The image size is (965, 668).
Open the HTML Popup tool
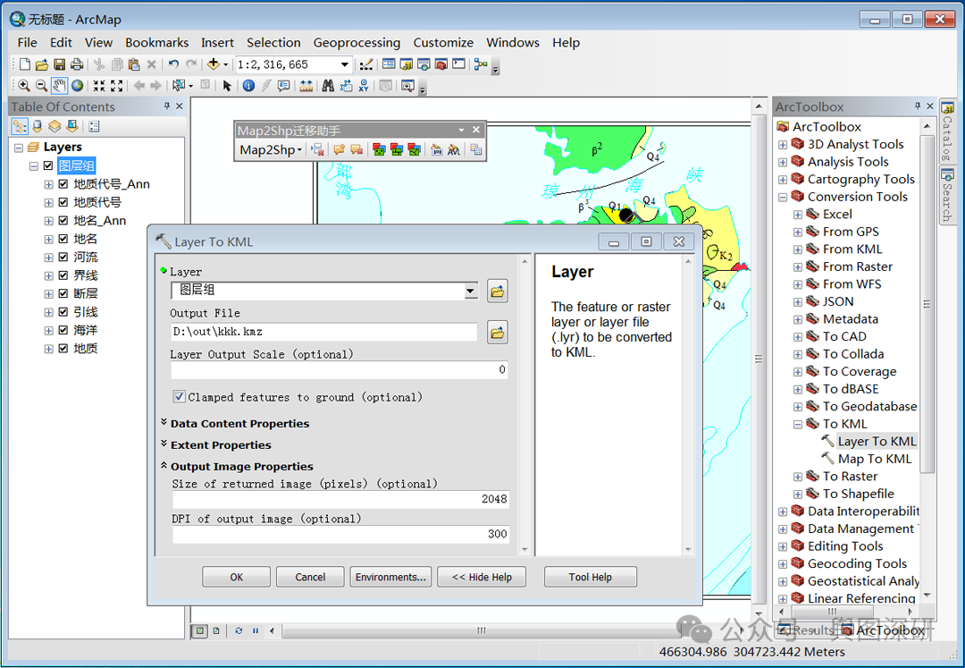click(283, 86)
